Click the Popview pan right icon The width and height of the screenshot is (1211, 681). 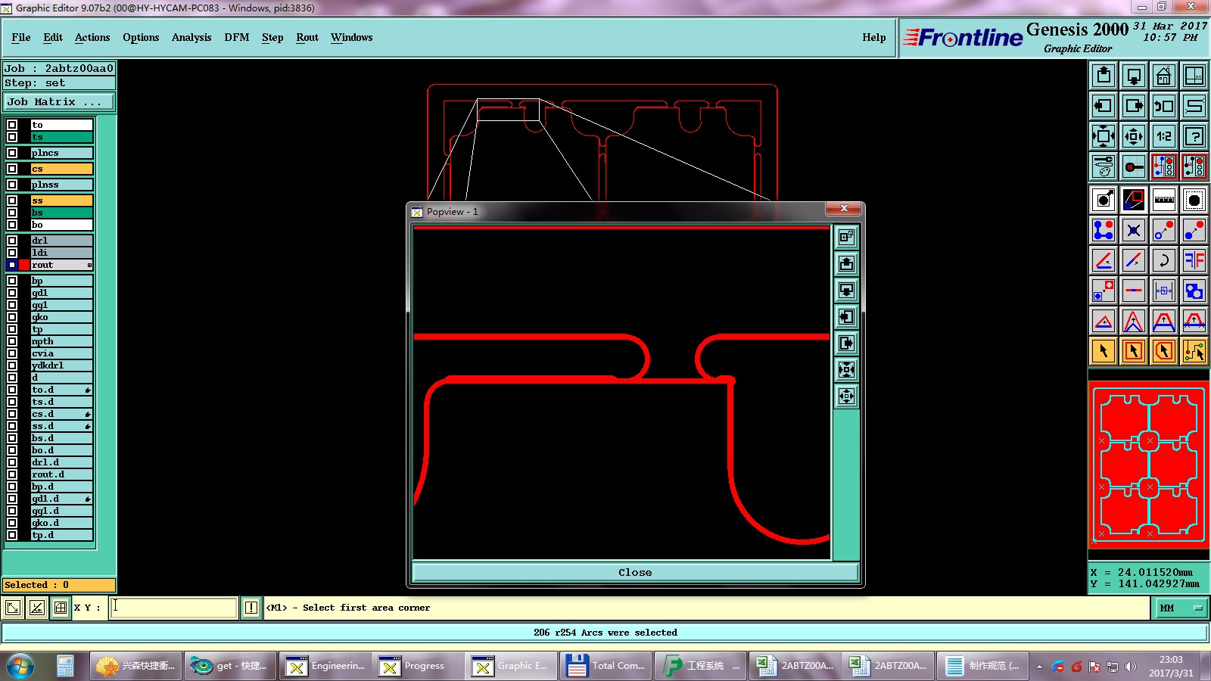click(846, 343)
